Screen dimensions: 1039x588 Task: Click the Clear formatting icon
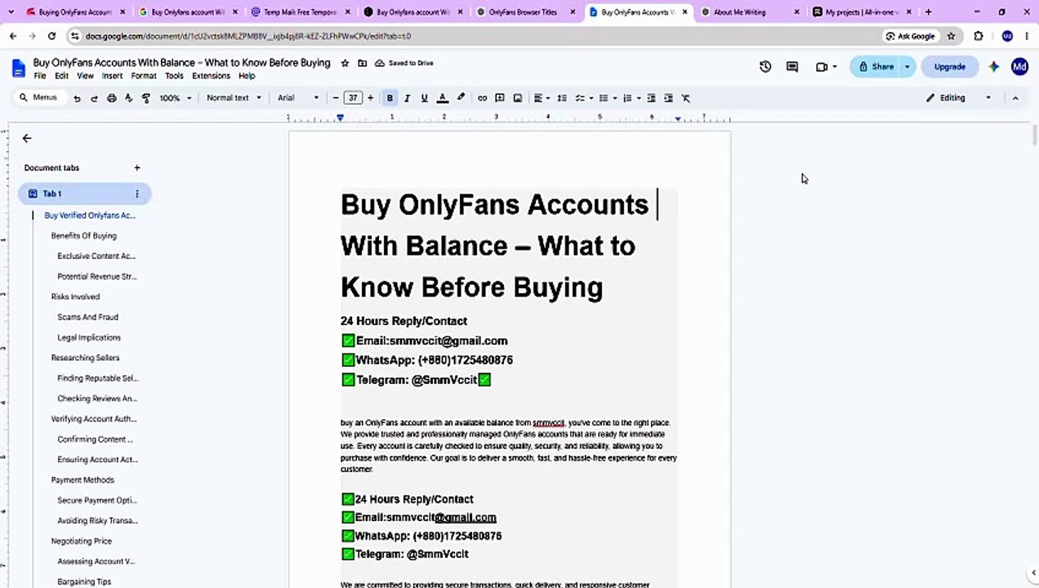click(686, 98)
